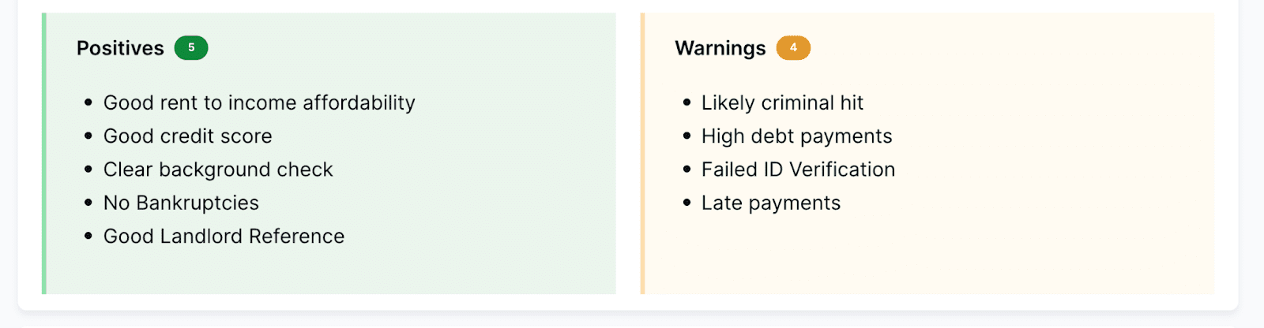Open "Good Landlord Reference" entry
This screenshot has width=1264, height=328.
tap(224, 237)
